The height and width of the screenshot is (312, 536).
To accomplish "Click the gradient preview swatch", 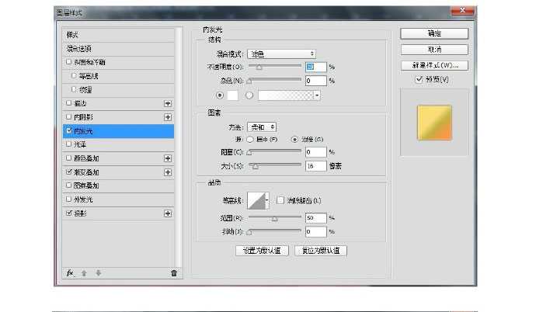I will (286, 95).
